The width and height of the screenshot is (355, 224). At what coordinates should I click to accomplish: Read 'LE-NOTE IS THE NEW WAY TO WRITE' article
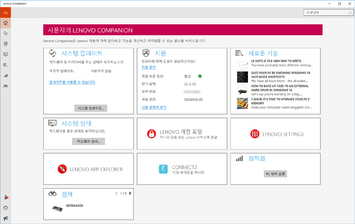click(276, 61)
